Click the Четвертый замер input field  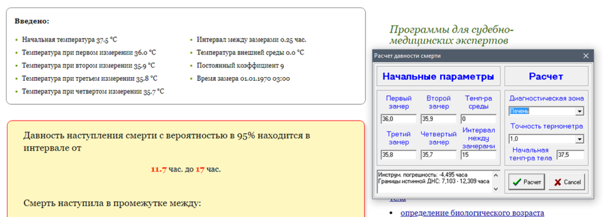click(438, 155)
